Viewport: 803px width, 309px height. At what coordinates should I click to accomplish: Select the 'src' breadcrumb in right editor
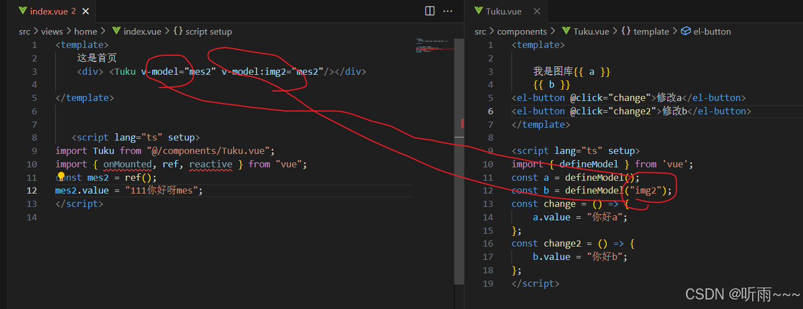[x=480, y=32]
